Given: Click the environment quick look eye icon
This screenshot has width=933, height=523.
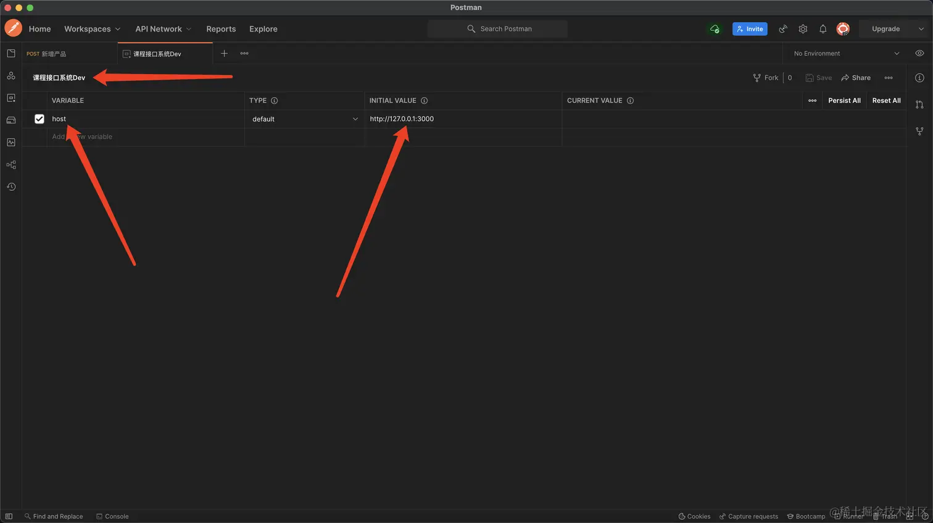Looking at the screenshot, I should [919, 54].
